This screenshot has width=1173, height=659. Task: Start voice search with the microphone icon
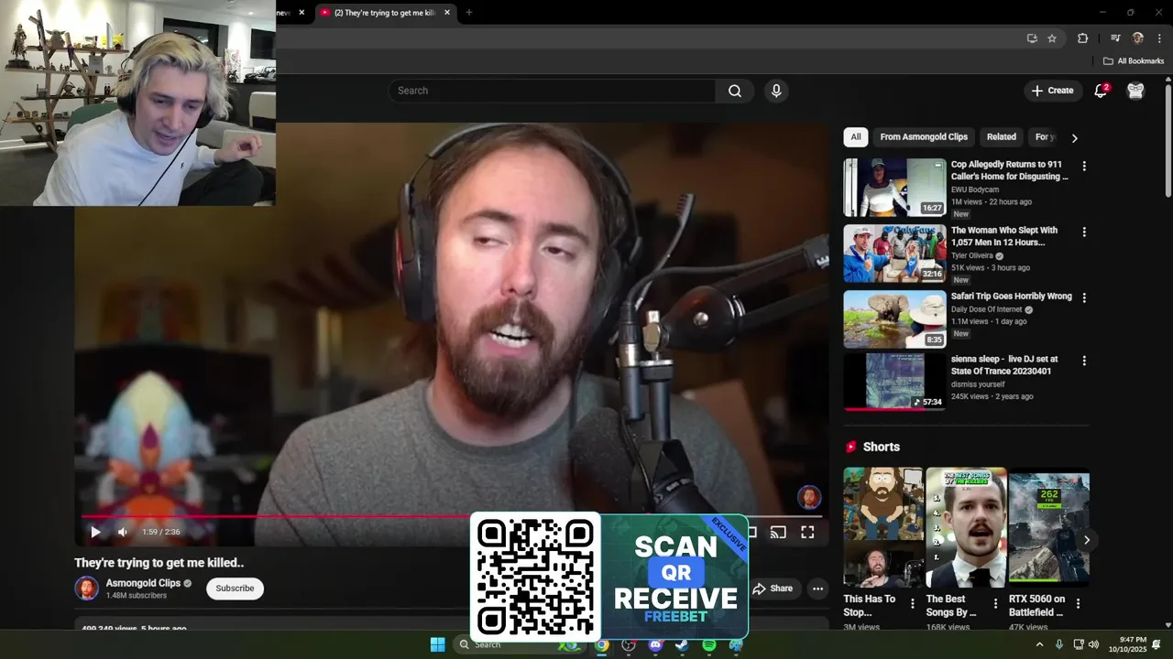click(x=776, y=91)
